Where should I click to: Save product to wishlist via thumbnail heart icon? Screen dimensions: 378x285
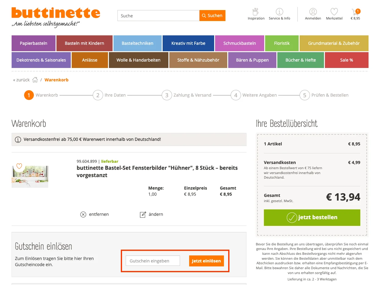[x=19, y=166]
